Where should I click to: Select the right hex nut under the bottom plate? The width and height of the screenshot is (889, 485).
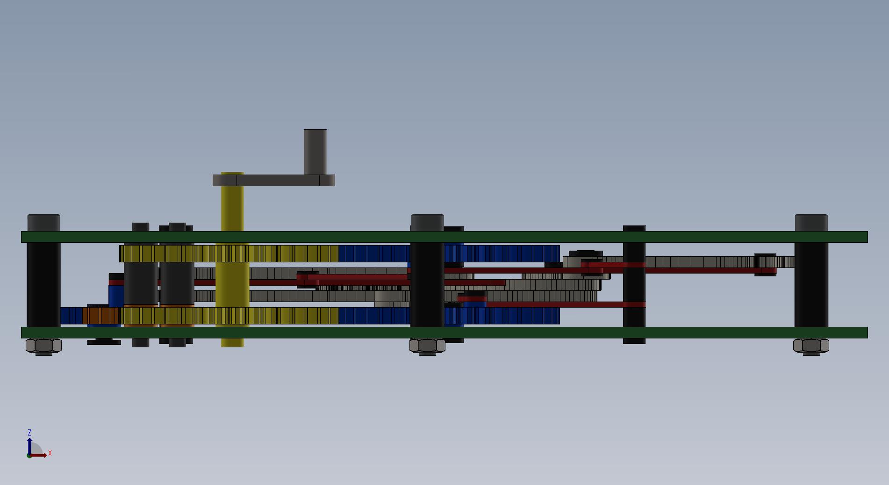pyautogui.click(x=811, y=346)
